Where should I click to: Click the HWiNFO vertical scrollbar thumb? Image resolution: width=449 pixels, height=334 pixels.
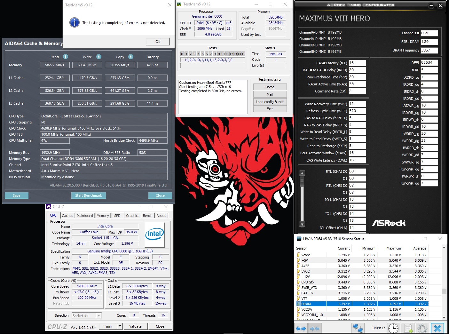click(x=444, y=291)
